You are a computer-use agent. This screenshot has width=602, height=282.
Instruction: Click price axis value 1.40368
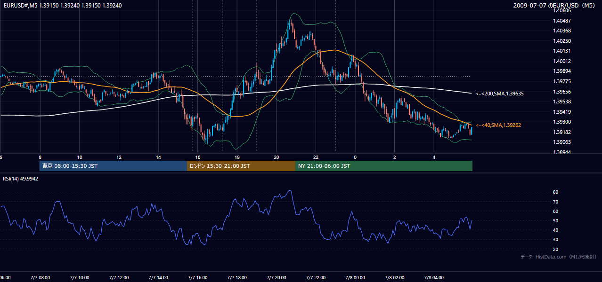coord(561,31)
